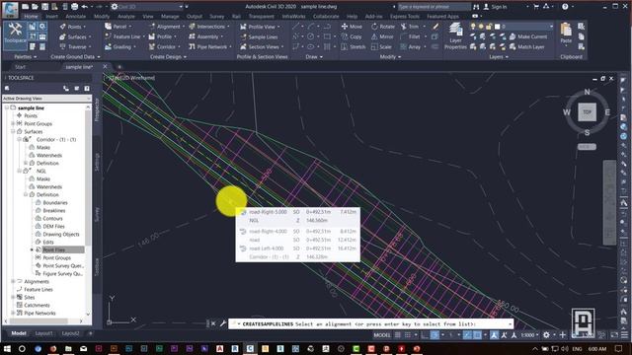The width and height of the screenshot is (632, 355).
Task: Open the Civil 3D workspace dropdown
Action: tap(147, 7)
